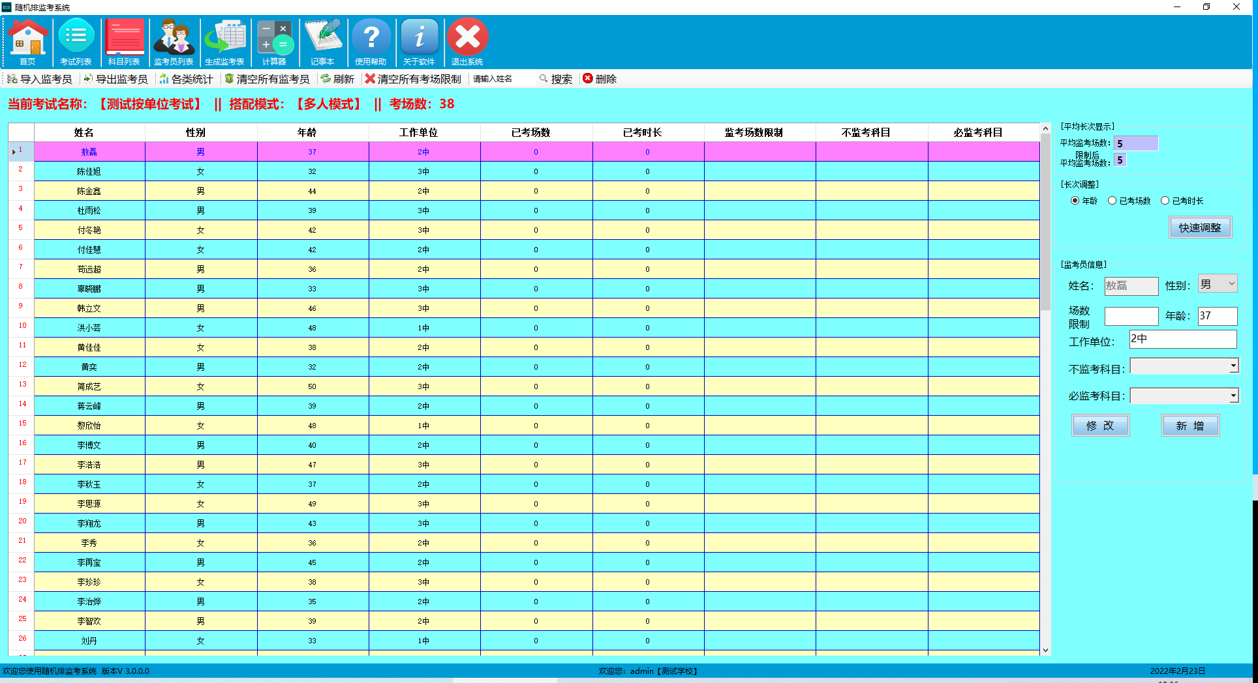Open the 监考员列表 proctor list

click(x=174, y=42)
